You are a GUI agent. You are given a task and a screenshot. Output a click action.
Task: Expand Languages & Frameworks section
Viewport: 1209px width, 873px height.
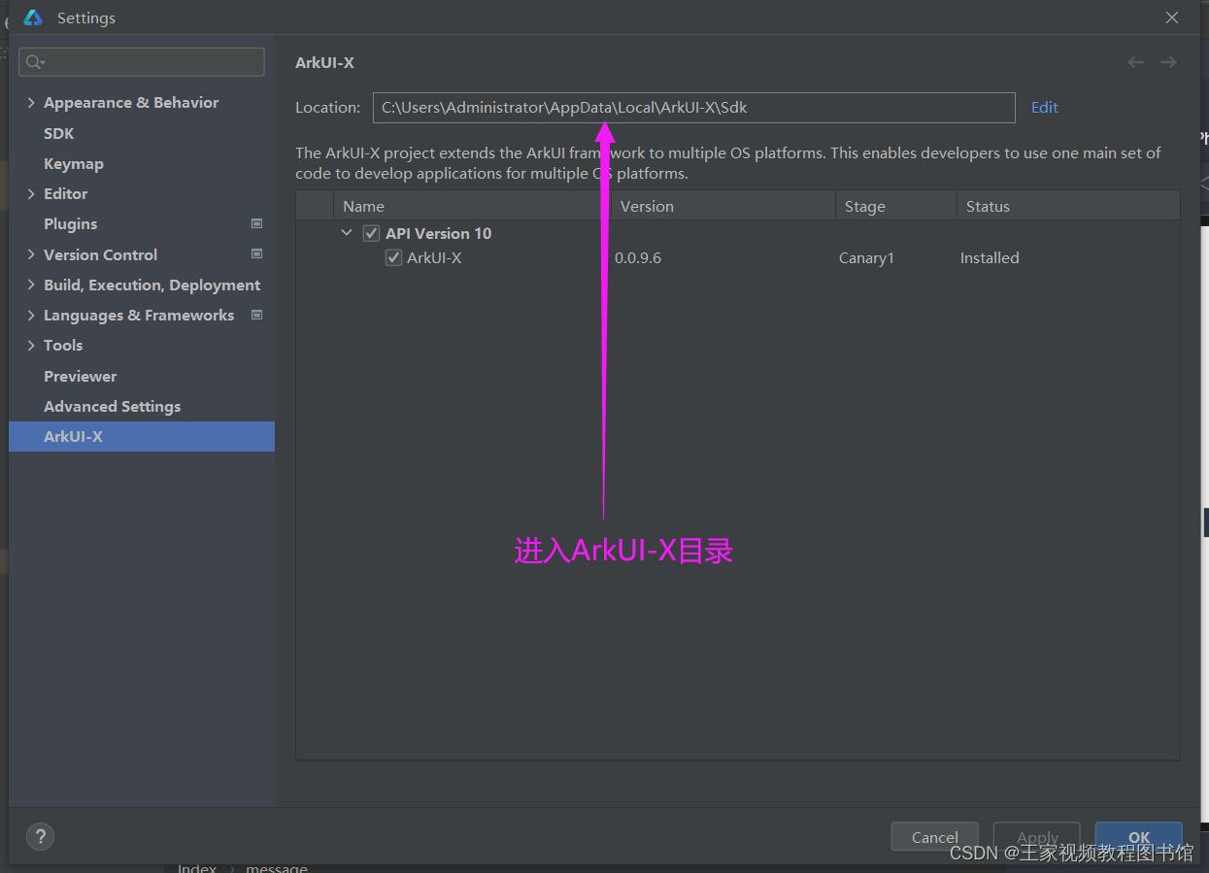(31, 315)
